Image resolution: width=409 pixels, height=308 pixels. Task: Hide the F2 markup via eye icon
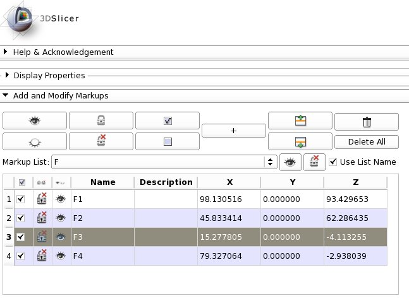(x=61, y=218)
